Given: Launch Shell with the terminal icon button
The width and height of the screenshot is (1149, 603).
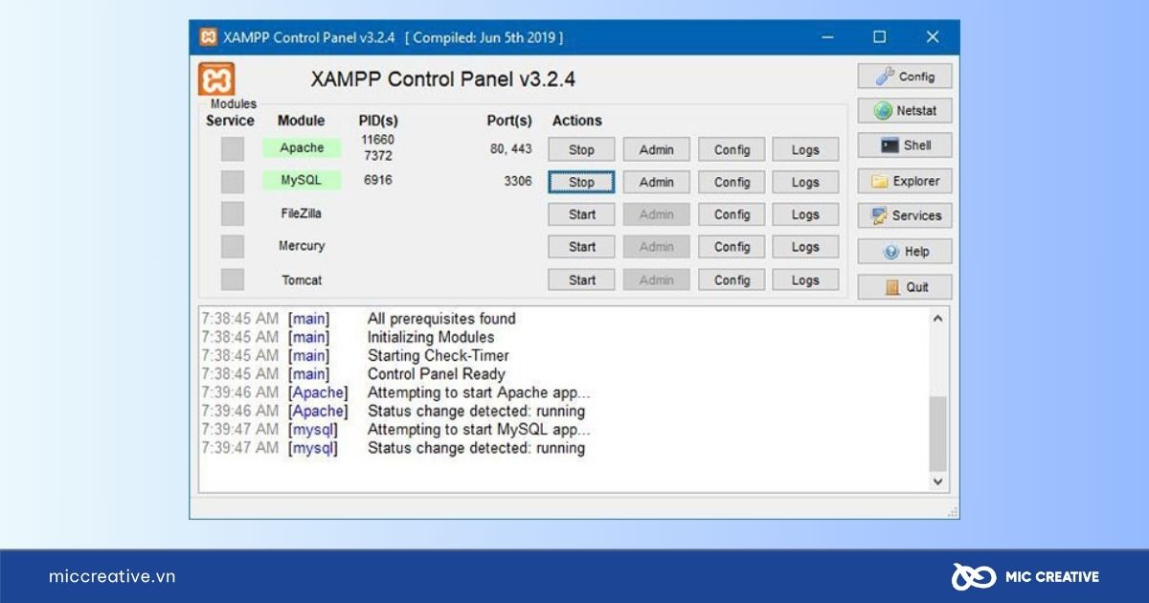Looking at the screenshot, I should (905, 145).
